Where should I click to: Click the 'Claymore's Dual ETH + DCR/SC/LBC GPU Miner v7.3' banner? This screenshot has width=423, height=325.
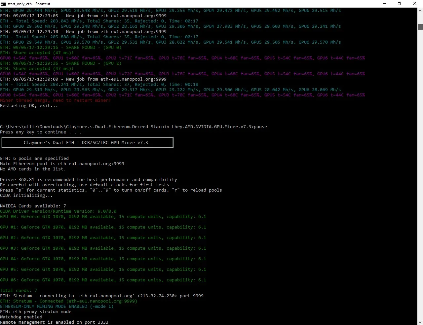coord(87,143)
